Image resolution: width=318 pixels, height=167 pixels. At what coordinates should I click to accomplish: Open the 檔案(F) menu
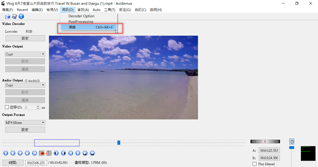pyautogui.click(x=8, y=10)
